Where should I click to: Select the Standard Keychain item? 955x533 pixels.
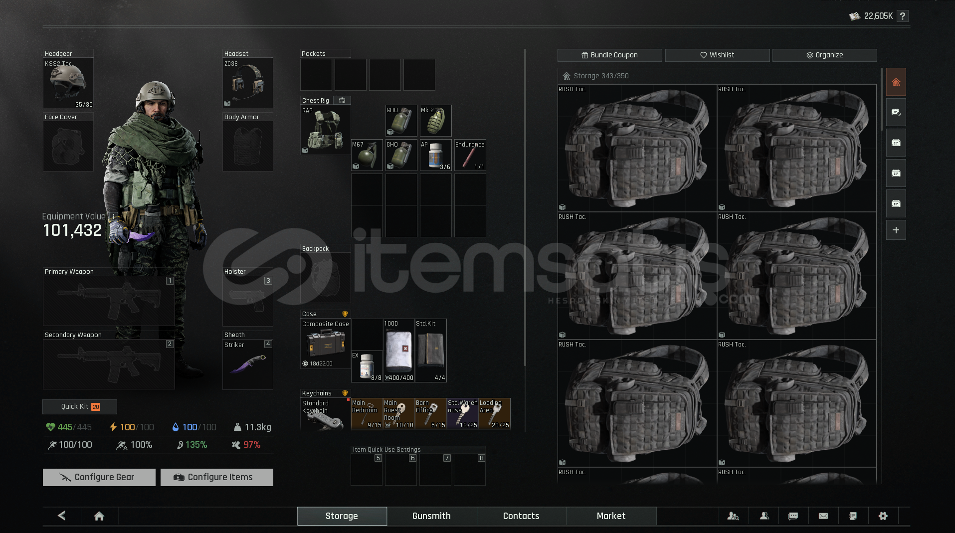click(325, 414)
